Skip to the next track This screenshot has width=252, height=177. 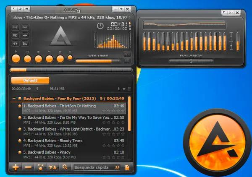(60, 59)
